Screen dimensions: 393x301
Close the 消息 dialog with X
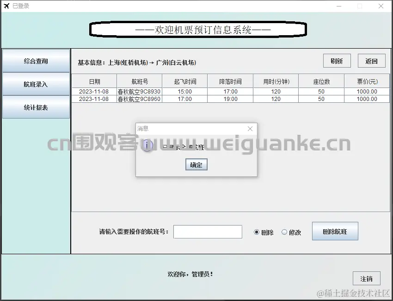250,129
